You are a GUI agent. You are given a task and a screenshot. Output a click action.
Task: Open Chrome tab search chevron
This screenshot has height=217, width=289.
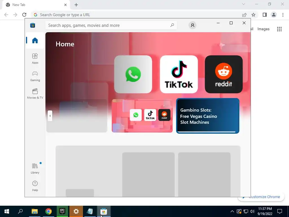[244, 4]
